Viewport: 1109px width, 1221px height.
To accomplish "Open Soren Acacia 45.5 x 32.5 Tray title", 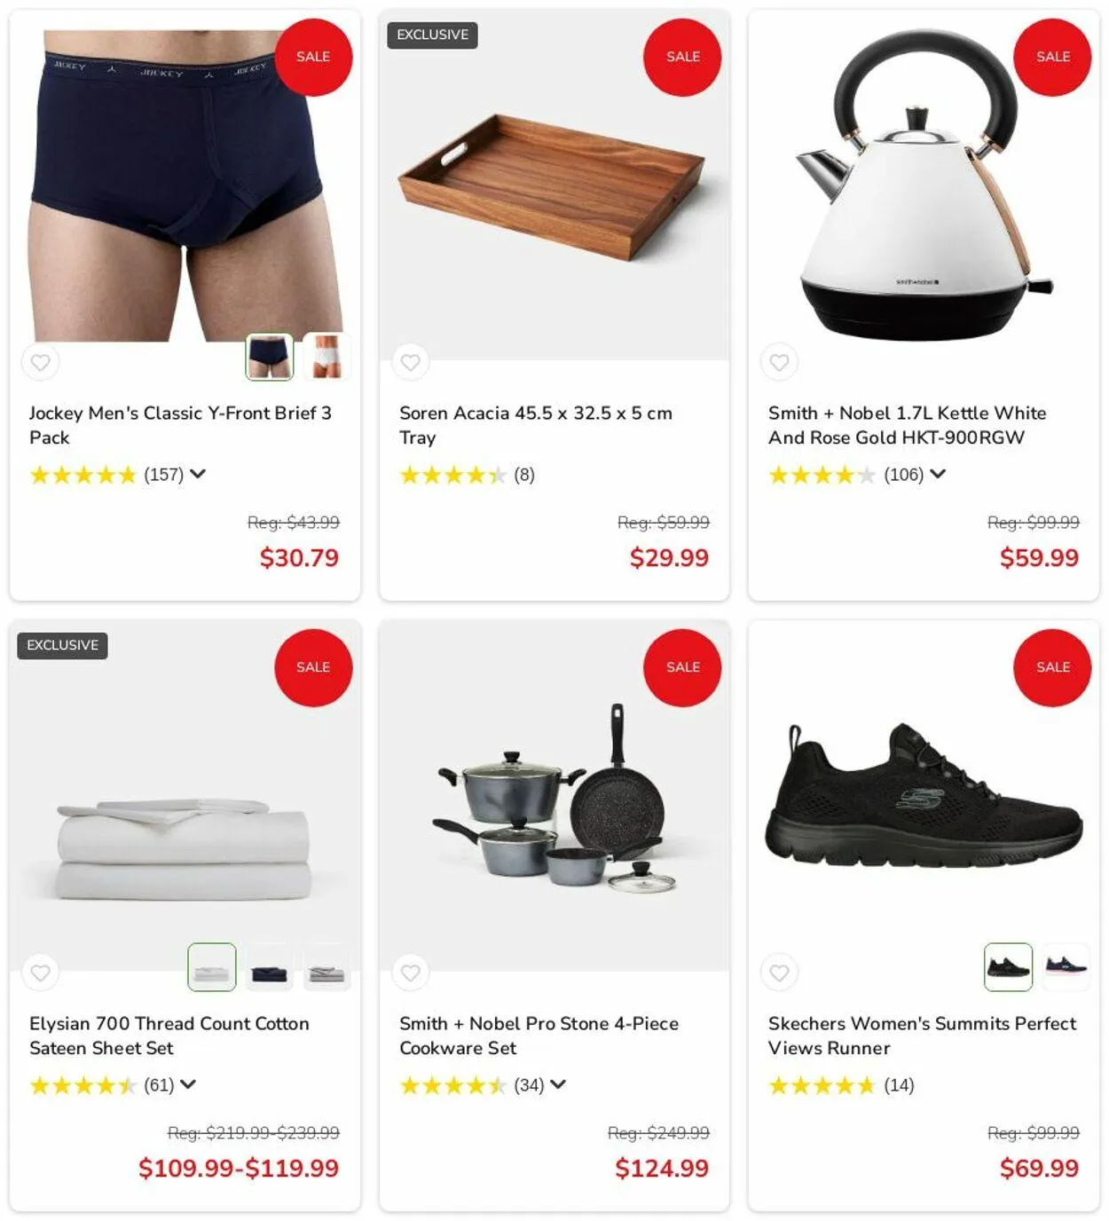I will (536, 425).
